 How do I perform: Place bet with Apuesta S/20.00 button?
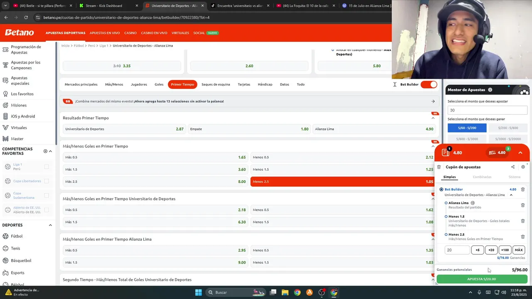click(x=482, y=279)
